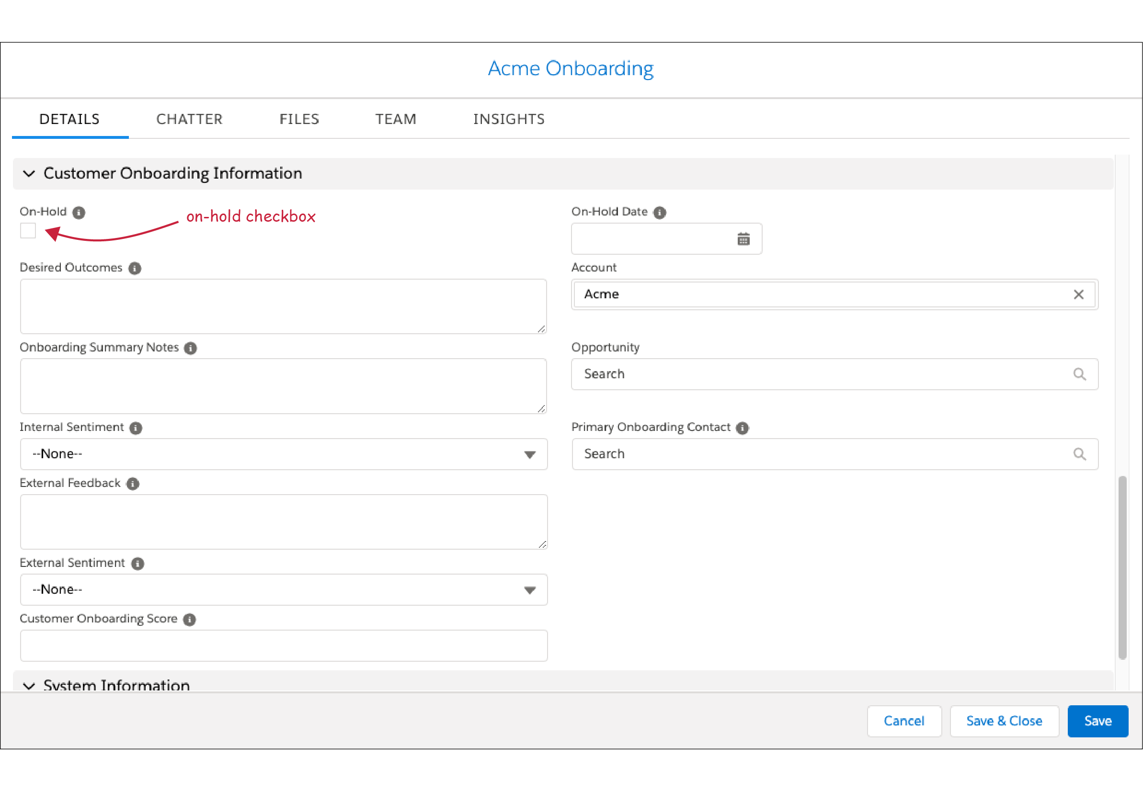The width and height of the screenshot is (1143, 791).
Task: Switch to the TEAM tab
Action: pyautogui.click(x=396, y=119)
